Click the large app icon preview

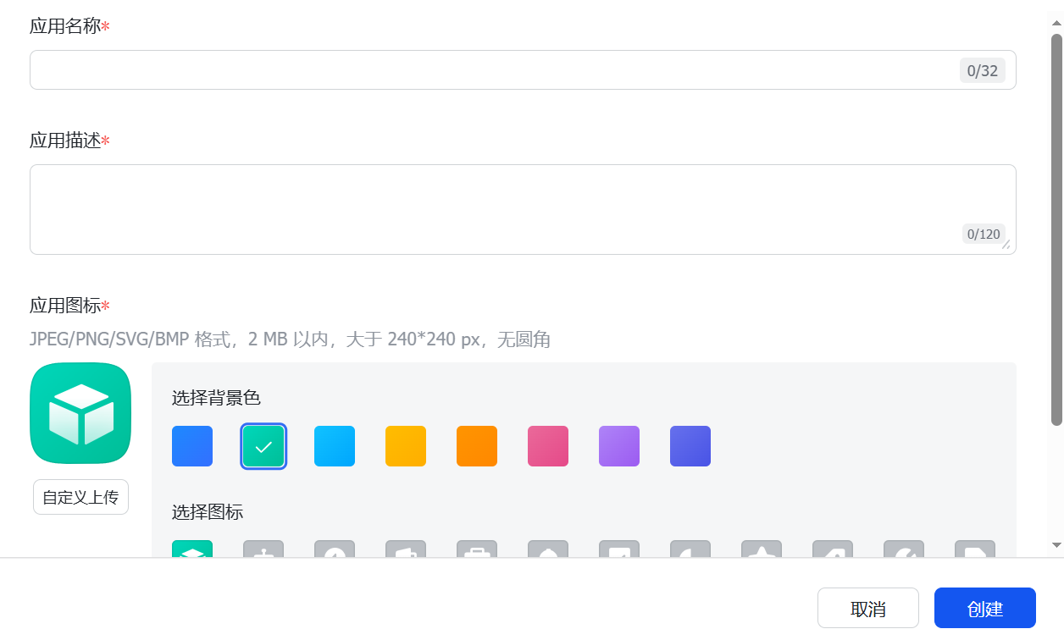coord(80,413)
